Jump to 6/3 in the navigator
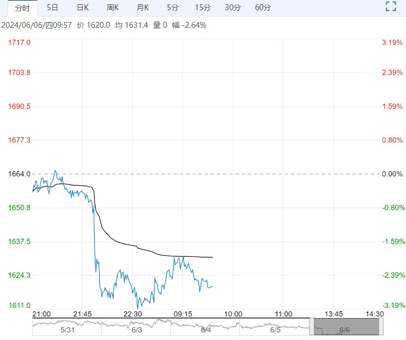This screenshot has width=406, height=340. [137, 330]
